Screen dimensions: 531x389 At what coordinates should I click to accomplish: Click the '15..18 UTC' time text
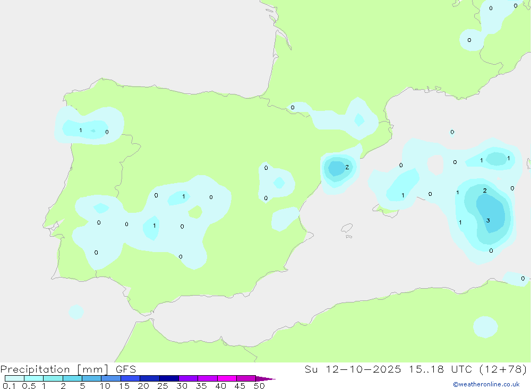click(x=441, y=369)
